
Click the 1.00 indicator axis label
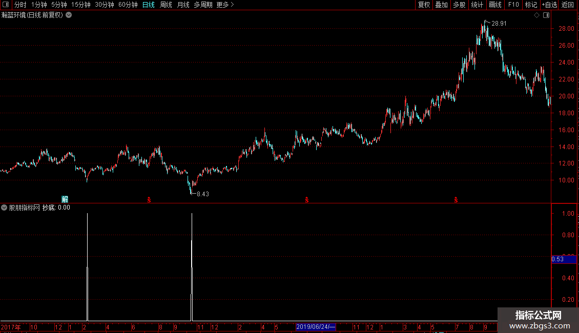[568, 214]
